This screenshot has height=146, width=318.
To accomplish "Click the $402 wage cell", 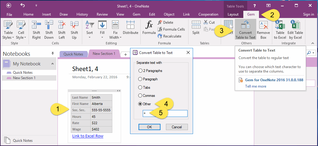I will pyautogui.click(x=101, y=130).
